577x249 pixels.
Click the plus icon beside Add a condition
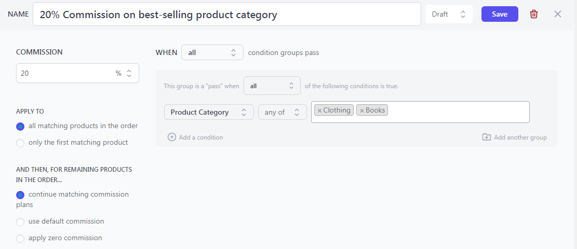pyautogui.click(x=171, y=137)
